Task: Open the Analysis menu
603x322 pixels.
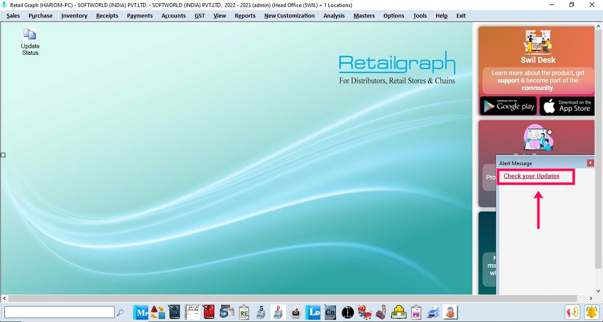Action: tap(334, 16)
